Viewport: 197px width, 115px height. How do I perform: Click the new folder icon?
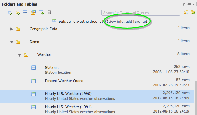17,13
